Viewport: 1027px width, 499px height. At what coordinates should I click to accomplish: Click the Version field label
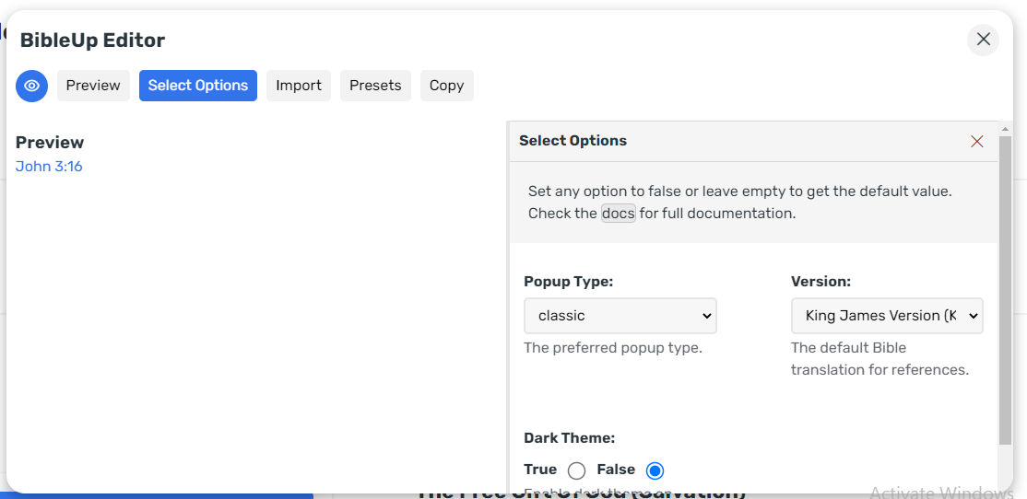[x=820, y=282]
